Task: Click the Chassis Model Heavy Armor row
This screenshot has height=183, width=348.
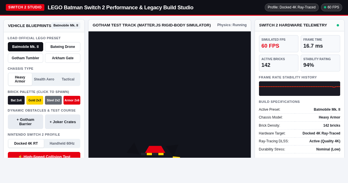Action: [x=300, y=117]
